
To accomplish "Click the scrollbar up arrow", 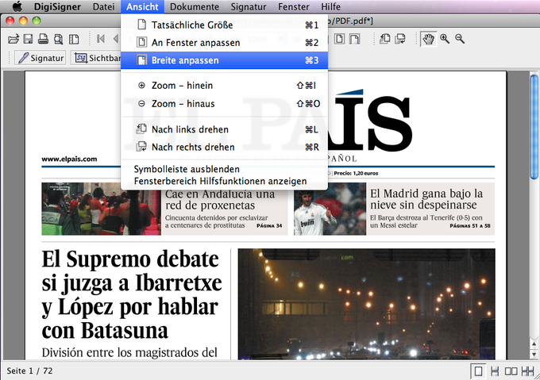I will [534, 344].
